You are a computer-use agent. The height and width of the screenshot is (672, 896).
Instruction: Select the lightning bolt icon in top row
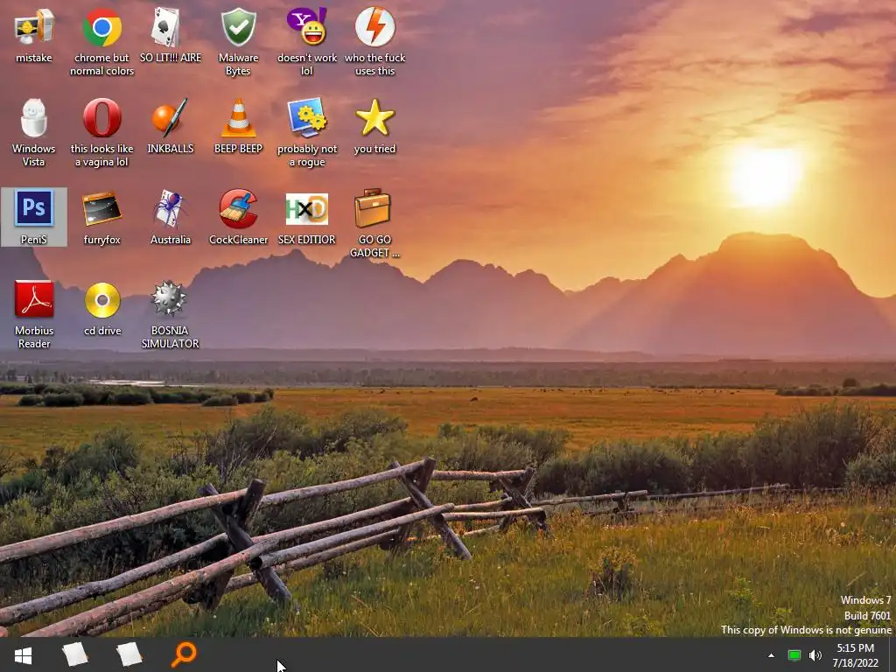pyautogui.click(x=374, y=27)
